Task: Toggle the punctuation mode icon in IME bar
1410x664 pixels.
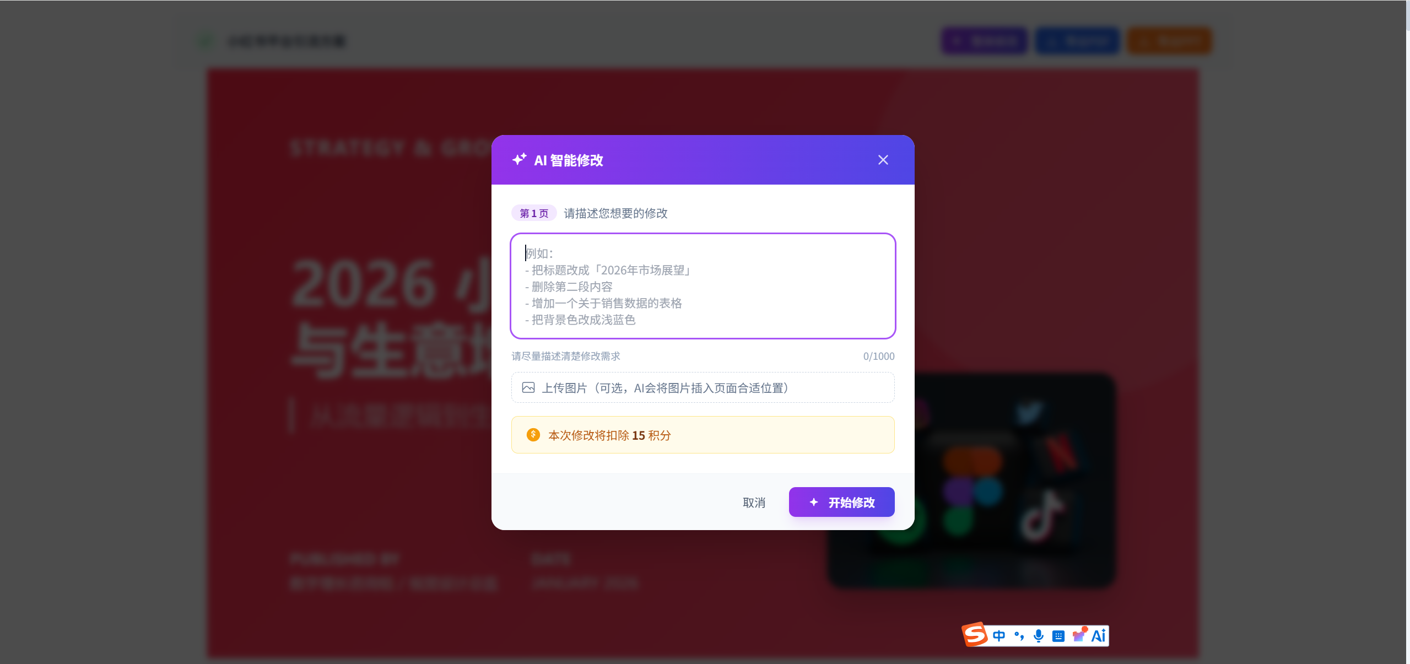Action: (1019, 636)
